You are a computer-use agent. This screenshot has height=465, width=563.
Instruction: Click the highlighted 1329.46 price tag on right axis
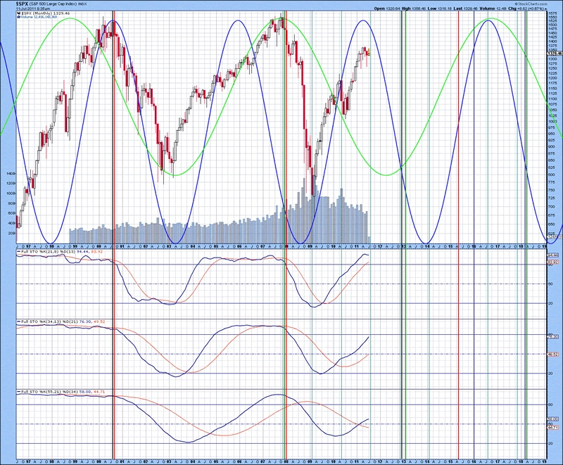coord(554,53)
